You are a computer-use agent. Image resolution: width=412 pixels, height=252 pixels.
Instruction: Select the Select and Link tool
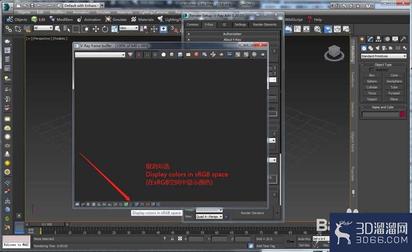(9, 29)
